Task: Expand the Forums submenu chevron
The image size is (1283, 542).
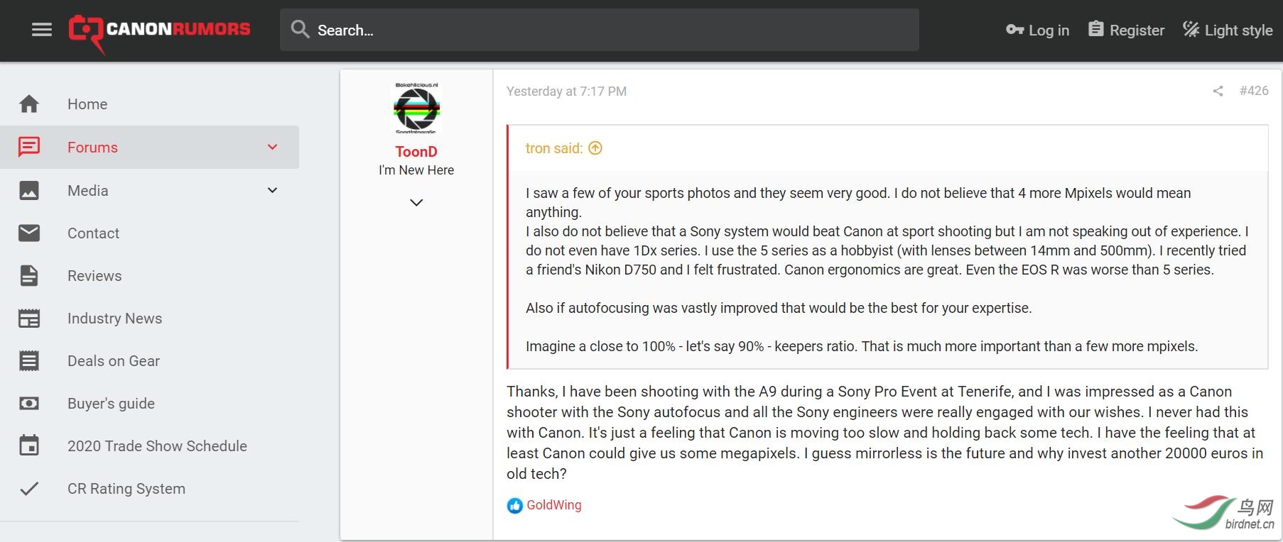Action: 272,147
